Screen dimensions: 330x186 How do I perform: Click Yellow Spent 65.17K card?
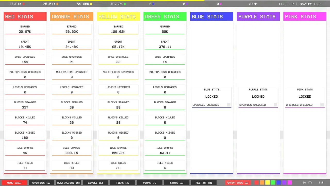click(118, 44)
